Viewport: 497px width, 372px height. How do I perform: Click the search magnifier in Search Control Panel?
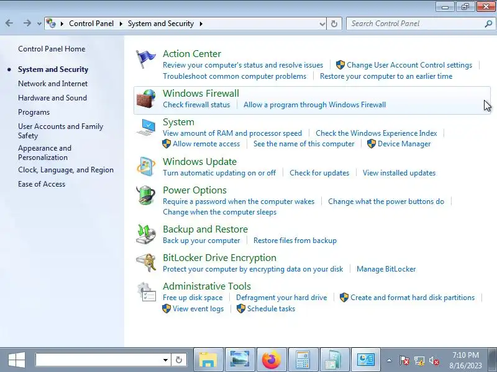point(488,24)
